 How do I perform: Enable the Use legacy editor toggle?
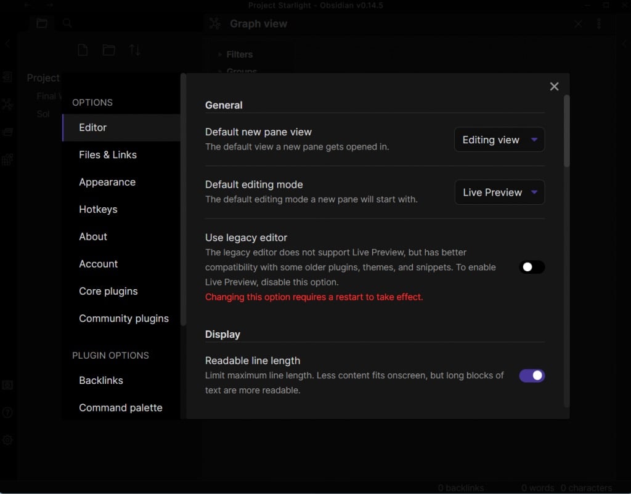click(x=532, y=267)
